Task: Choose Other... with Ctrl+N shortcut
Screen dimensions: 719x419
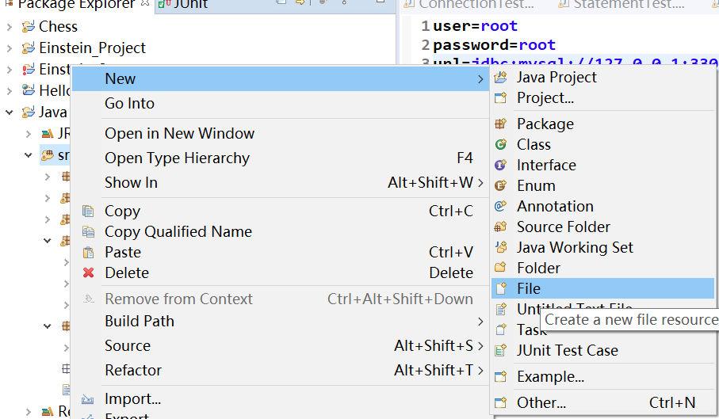Action: tap(602, 402)
